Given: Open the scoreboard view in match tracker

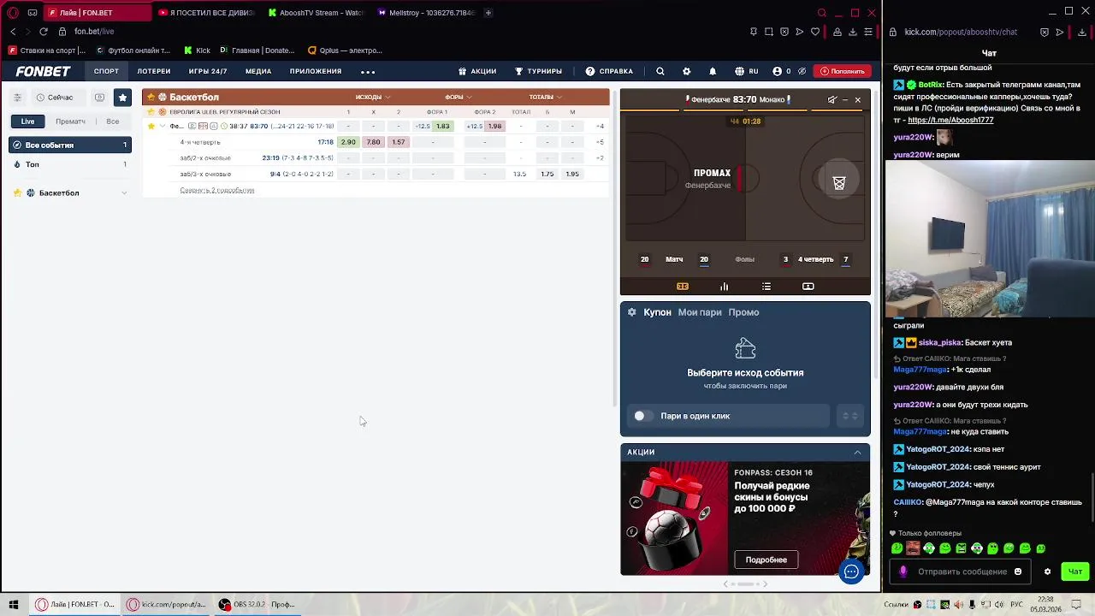Looking at the screenshot, I should (x=683, y=287).
